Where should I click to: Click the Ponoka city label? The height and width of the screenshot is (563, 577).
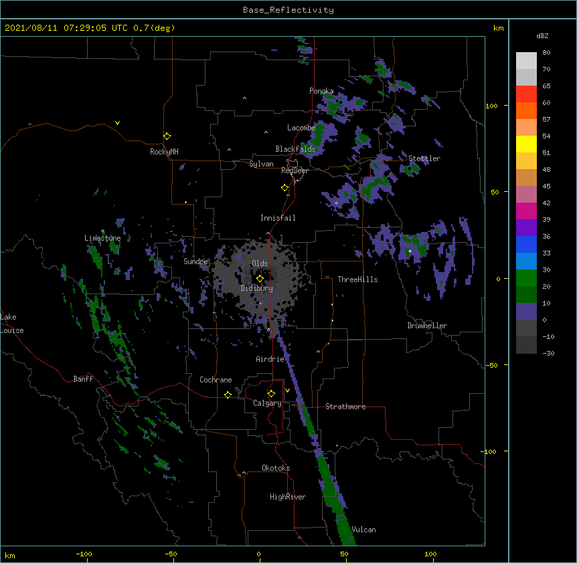pyautogui.click(x=321, y=91)
